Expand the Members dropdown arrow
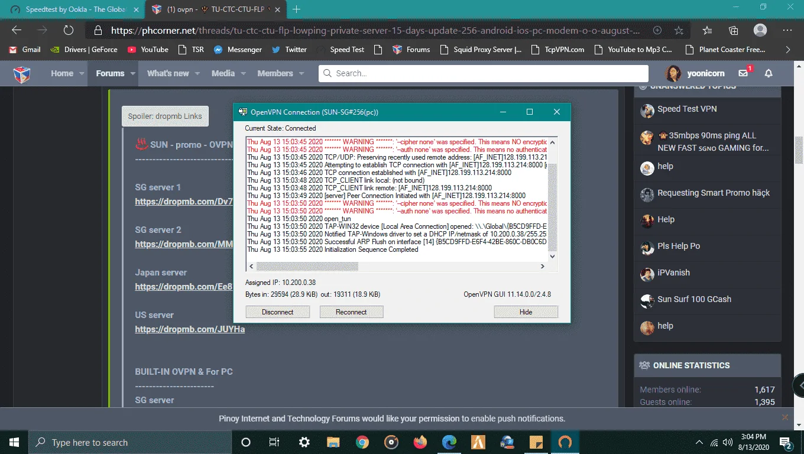 (x=301, y=74)
